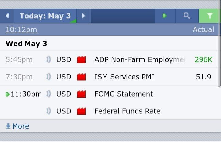Screen dimensions: 221x142
Task: Play sound alert for ADP Non-Farm Employment
Action: [48, 59]
